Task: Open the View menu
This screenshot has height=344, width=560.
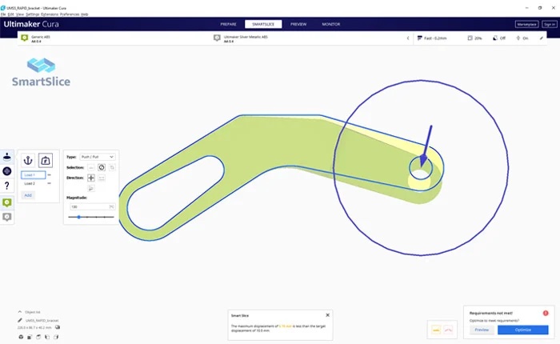Action: pyautogui.click(x=20, y=14)
